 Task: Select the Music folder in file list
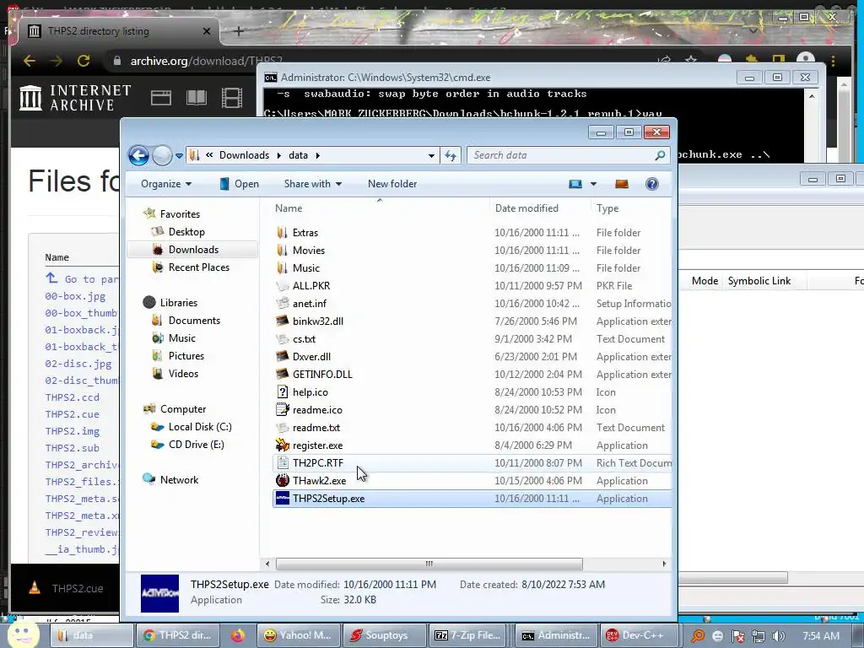[305, 267]
